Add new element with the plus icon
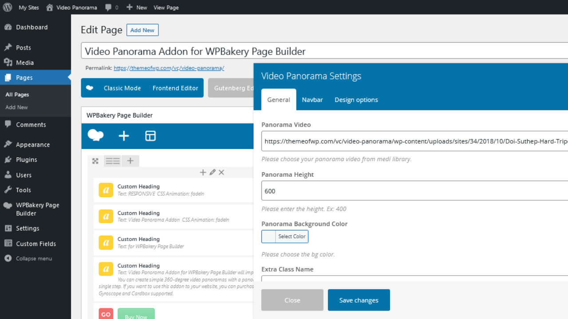Screen dimensions: 568x319 tap(124, 136)
